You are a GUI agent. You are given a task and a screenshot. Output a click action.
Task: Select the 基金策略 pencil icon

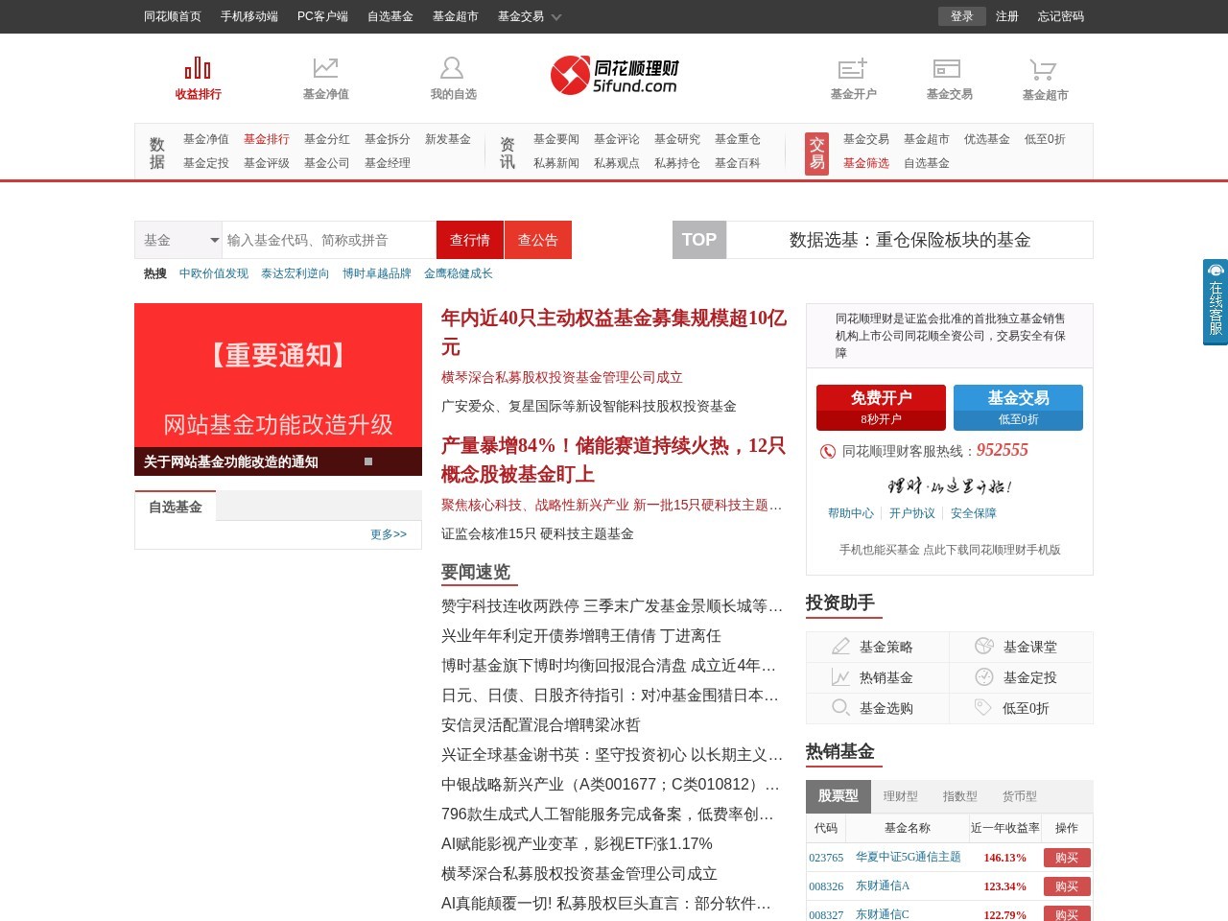[840, 647]
